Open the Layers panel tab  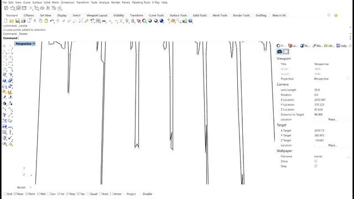(x=293, y=46)
